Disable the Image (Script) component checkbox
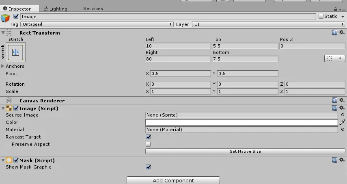The width and height of the screenshot is (347, 184). tap(16, 108)
